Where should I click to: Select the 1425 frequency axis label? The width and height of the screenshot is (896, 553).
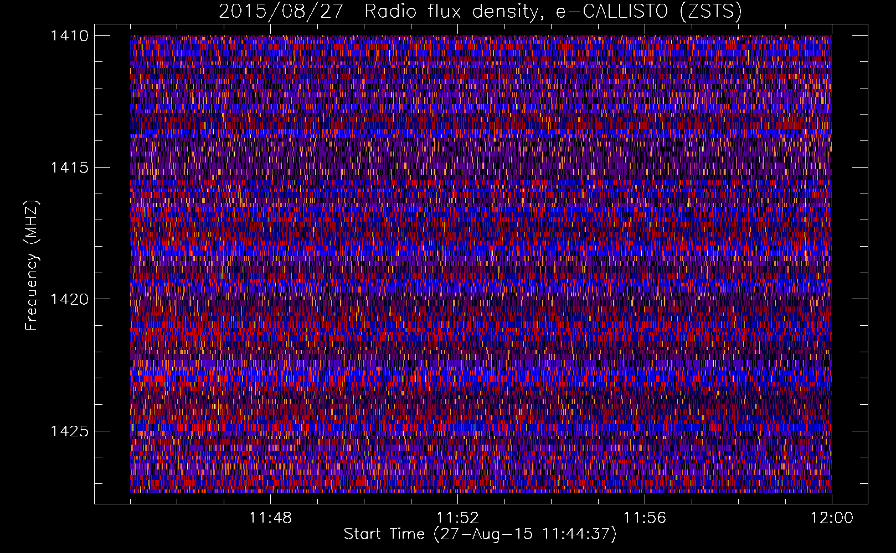[x=69, y=430]
